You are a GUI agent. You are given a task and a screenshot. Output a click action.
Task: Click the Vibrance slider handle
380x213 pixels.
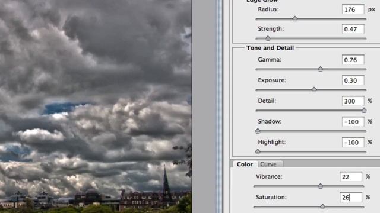tap(321, 186)
